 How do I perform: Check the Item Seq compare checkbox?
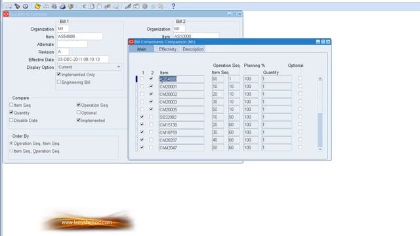pyautogui.click(x=11, y=105)
